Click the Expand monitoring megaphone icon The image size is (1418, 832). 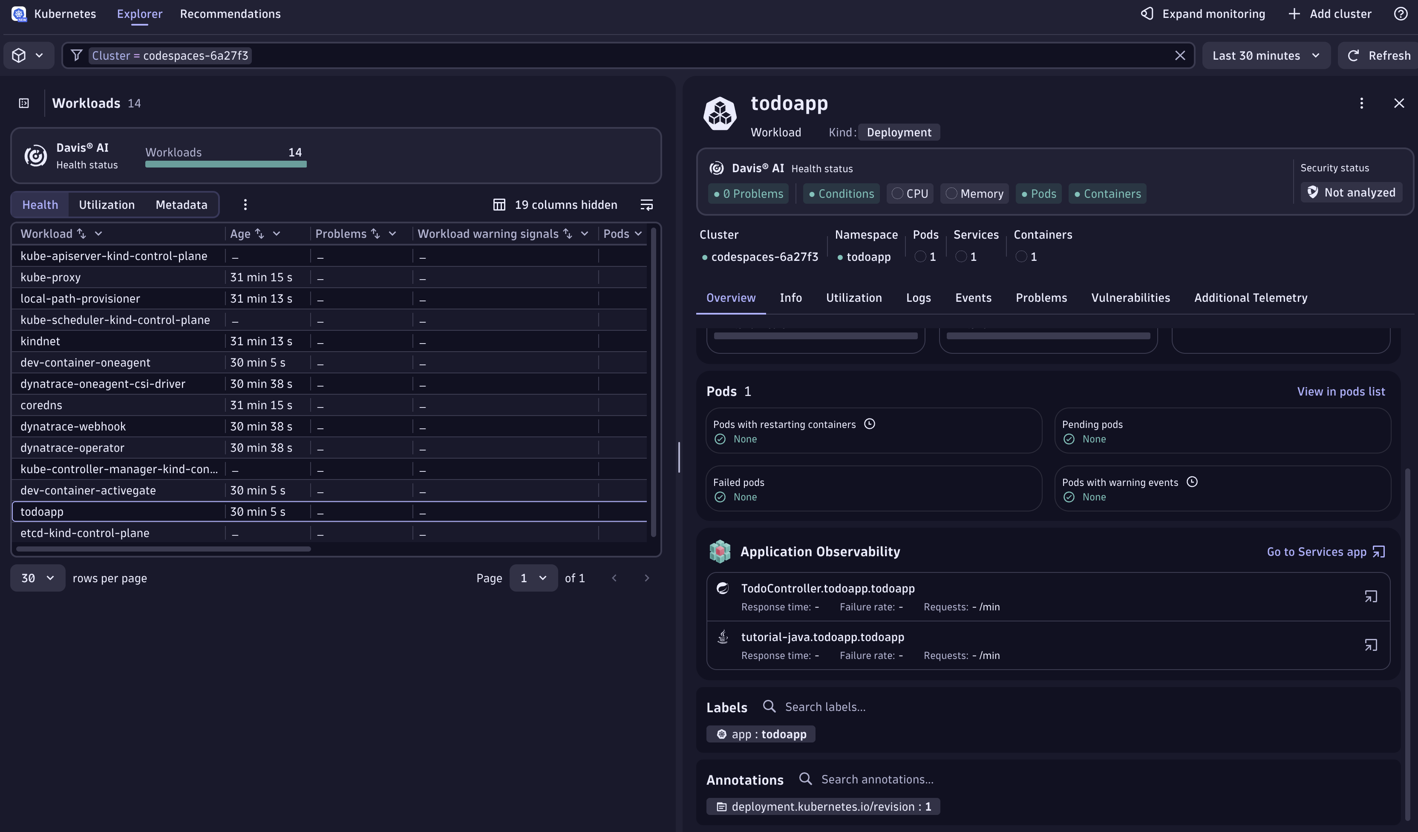(1147, 14)
